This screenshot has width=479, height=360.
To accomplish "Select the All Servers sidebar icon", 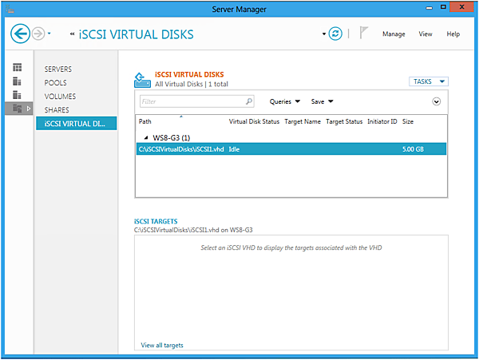I will [18, 95].
